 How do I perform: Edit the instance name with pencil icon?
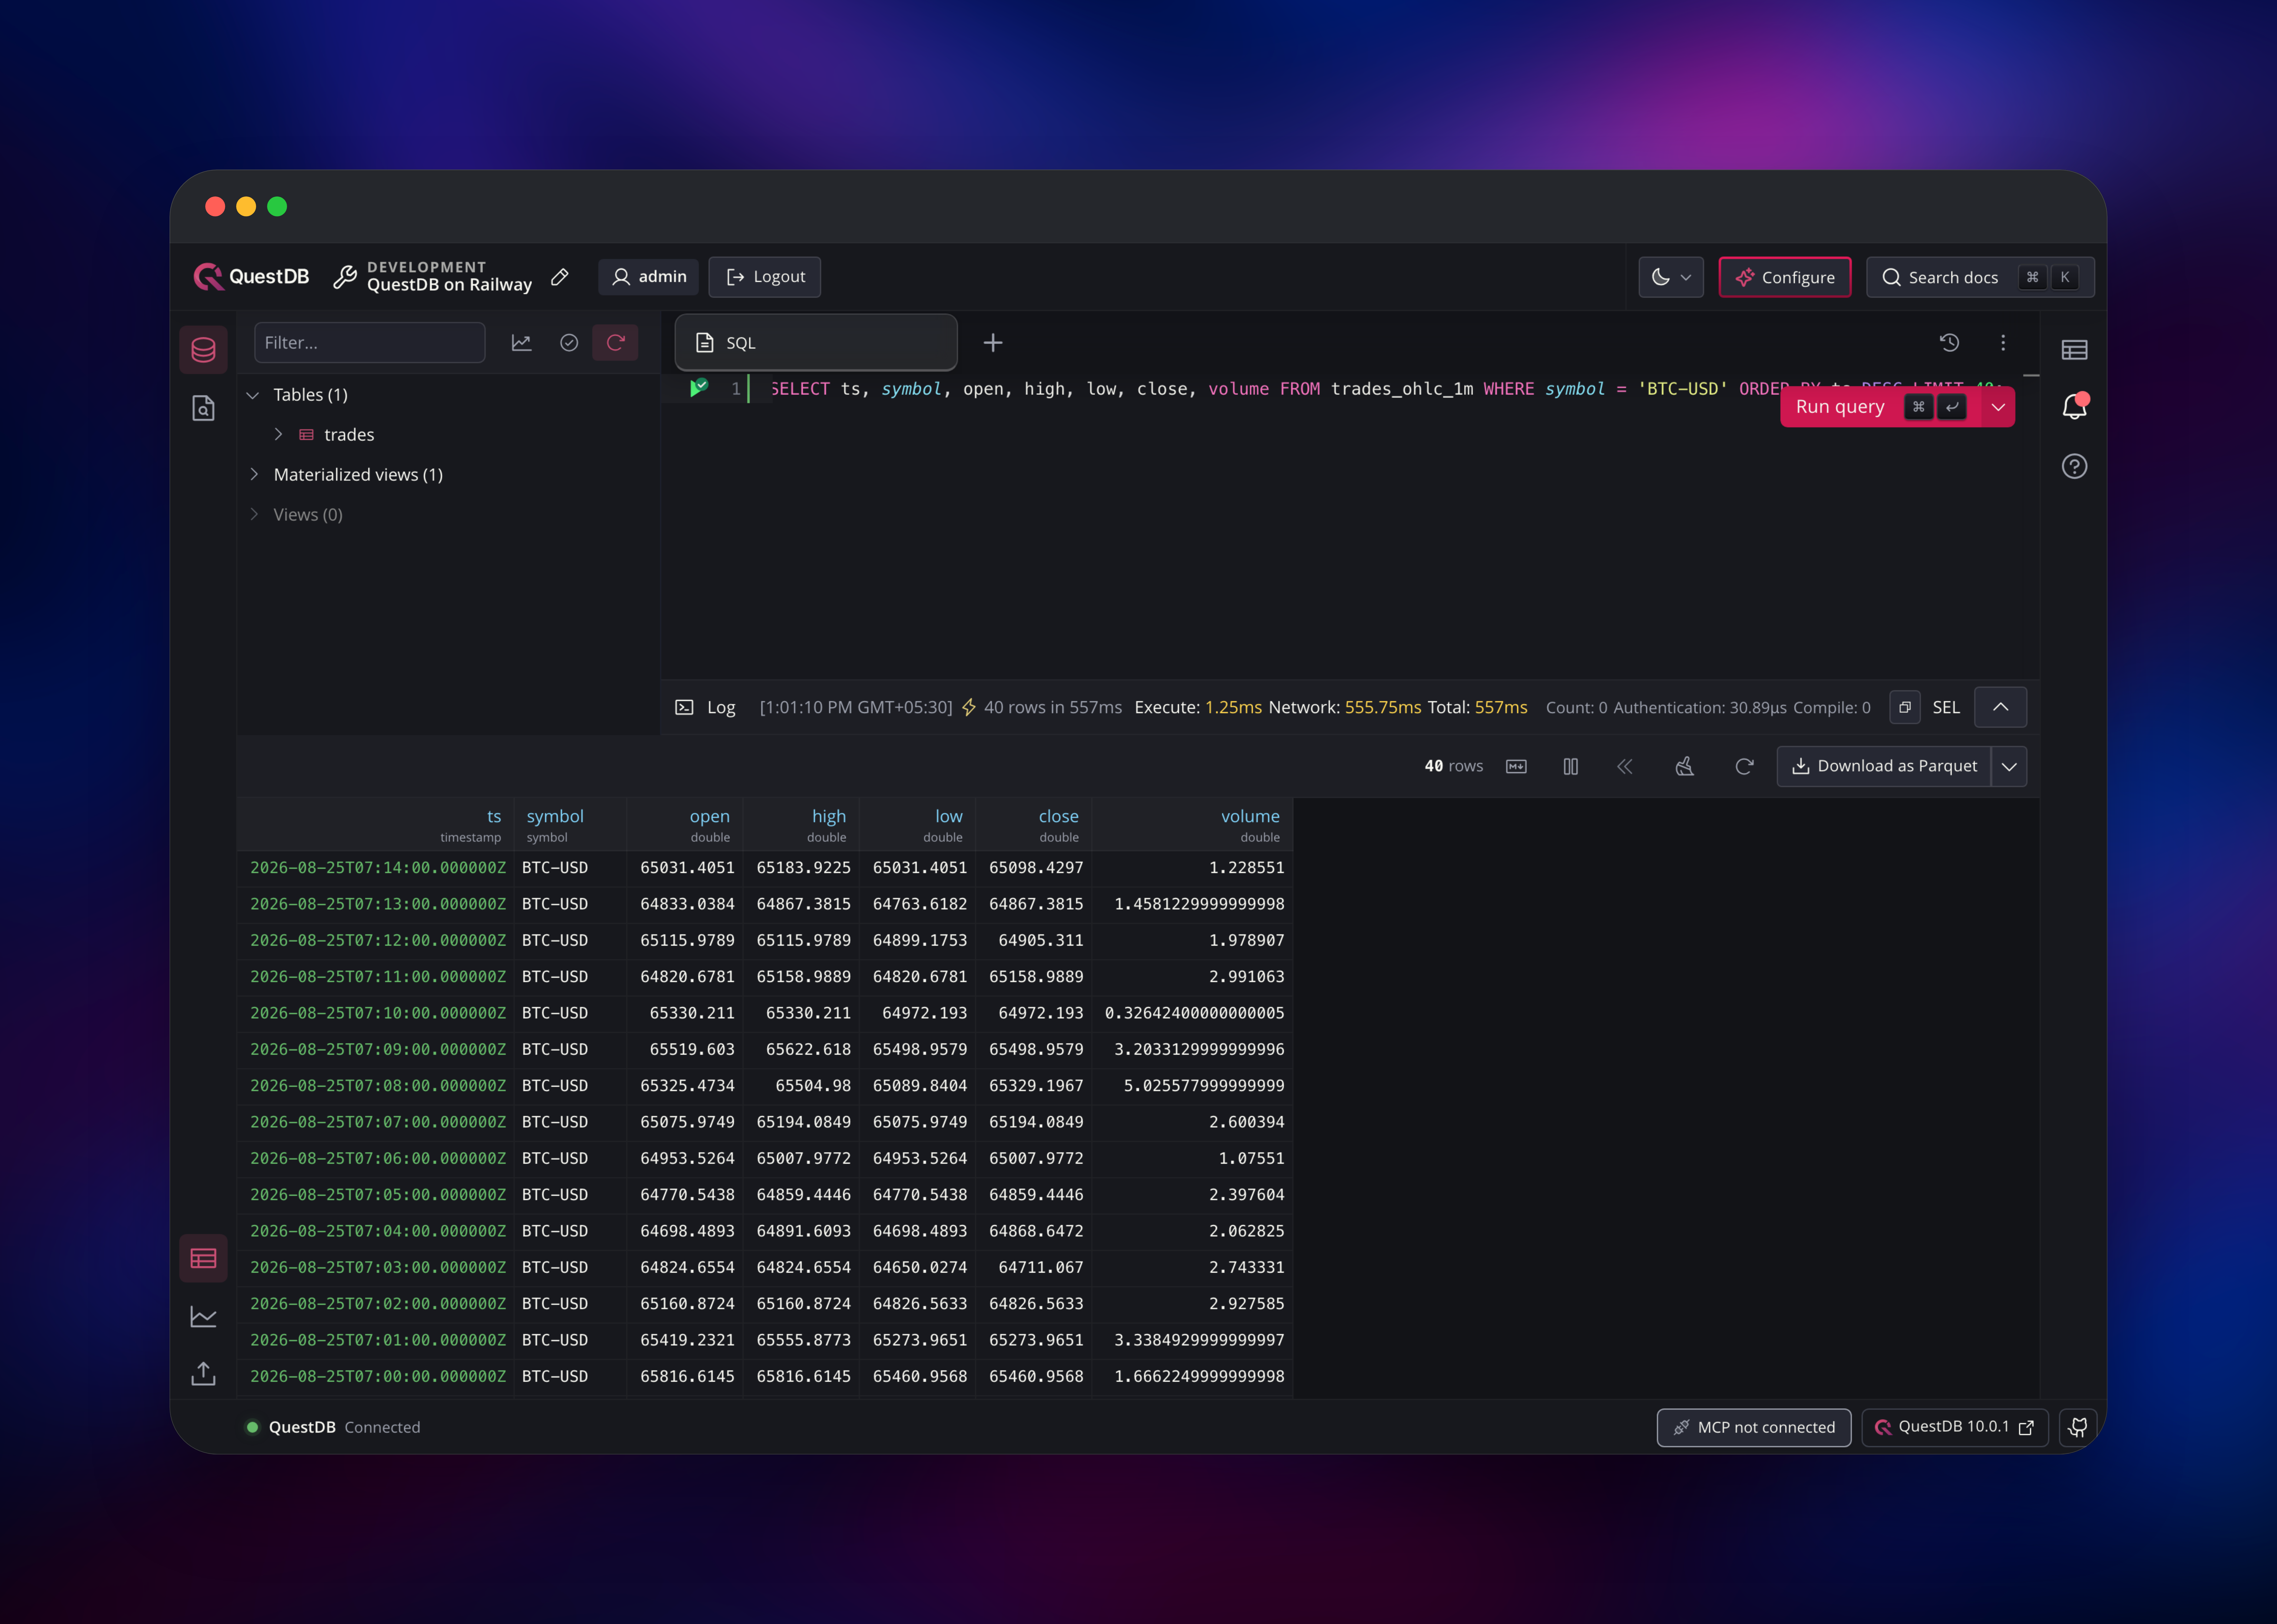pyautogui.click(x=560, y=277)
